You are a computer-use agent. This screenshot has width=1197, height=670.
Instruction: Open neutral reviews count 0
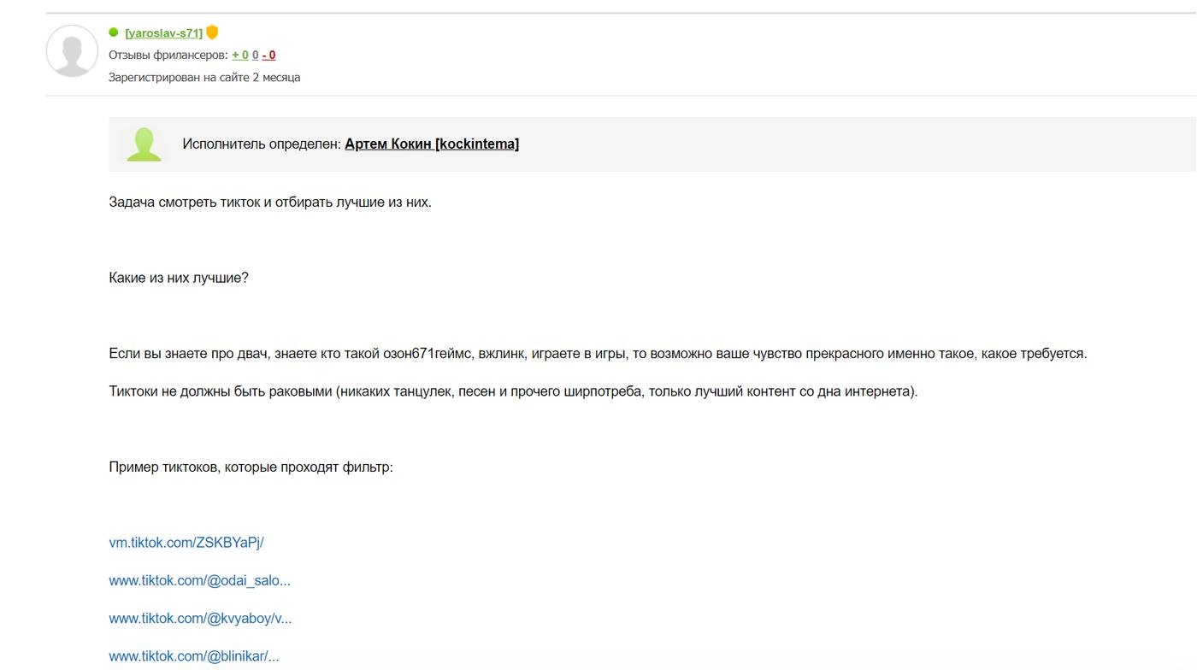[256, 55]
